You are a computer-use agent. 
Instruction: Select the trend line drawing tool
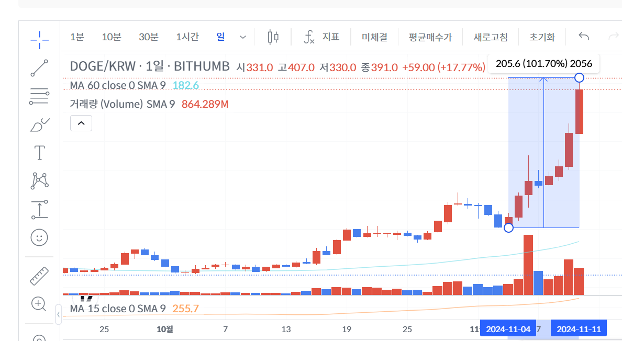click(x=39, y=67)
